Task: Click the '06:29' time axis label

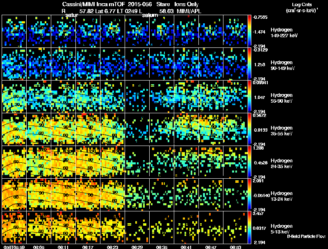Action: coord(137,247)
